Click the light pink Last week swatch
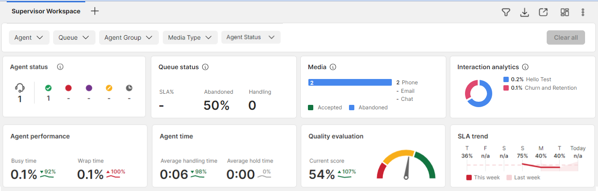Image resolution: width=598 pixels, height=191 pixels. coord(509,178)
